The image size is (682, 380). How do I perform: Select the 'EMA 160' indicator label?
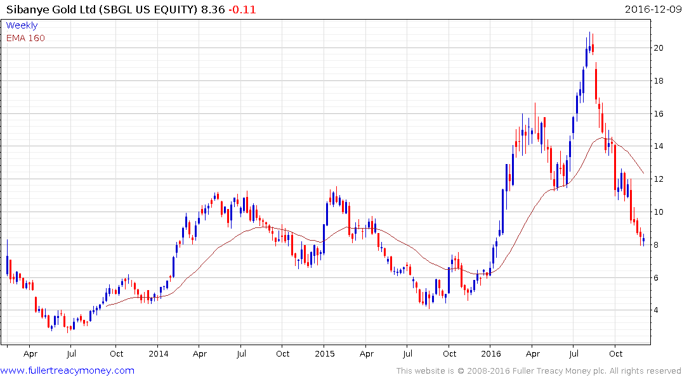pyautogui.click(x=25, y=38)
